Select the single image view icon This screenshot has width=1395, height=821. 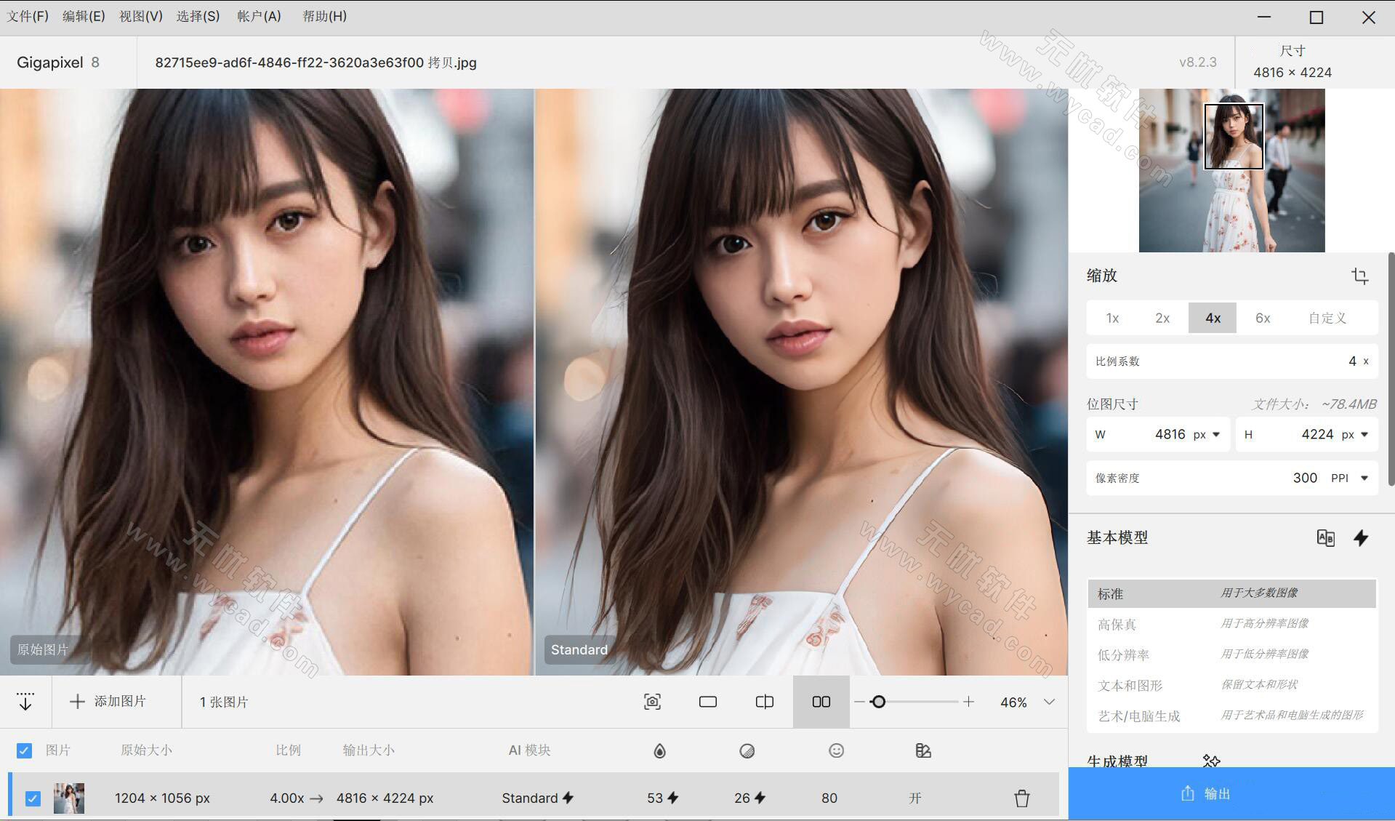[707, 702]
